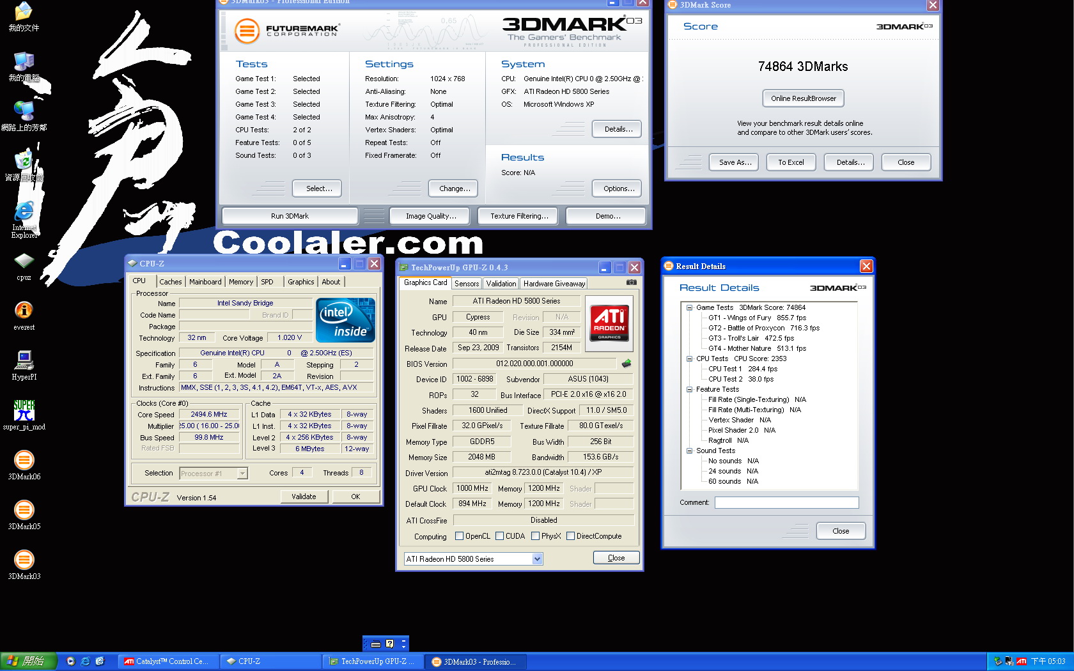Open the Sensors tab in GPU-Z
1074x671 pixels.
point(467,284)
